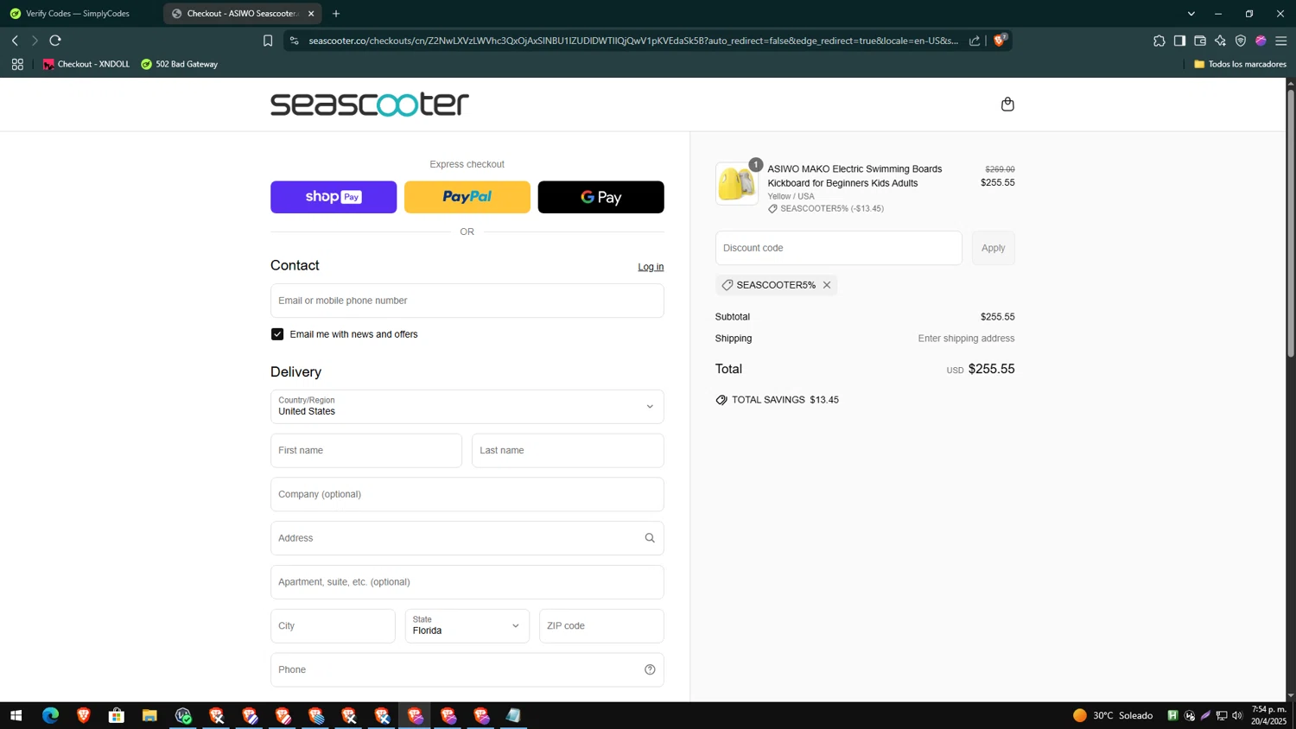Pay with G Pay button

[601, 197]
